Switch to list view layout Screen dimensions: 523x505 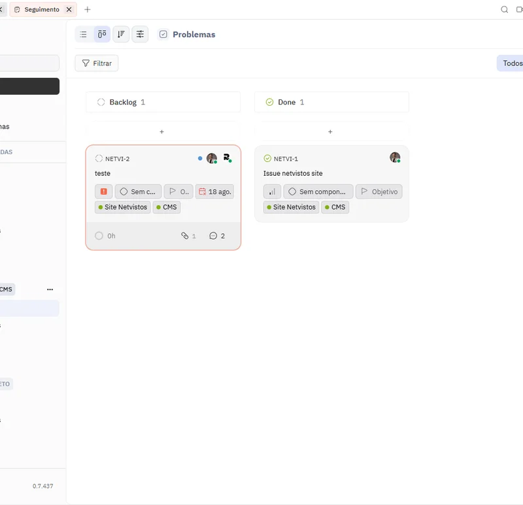click(x=84, y=35)
